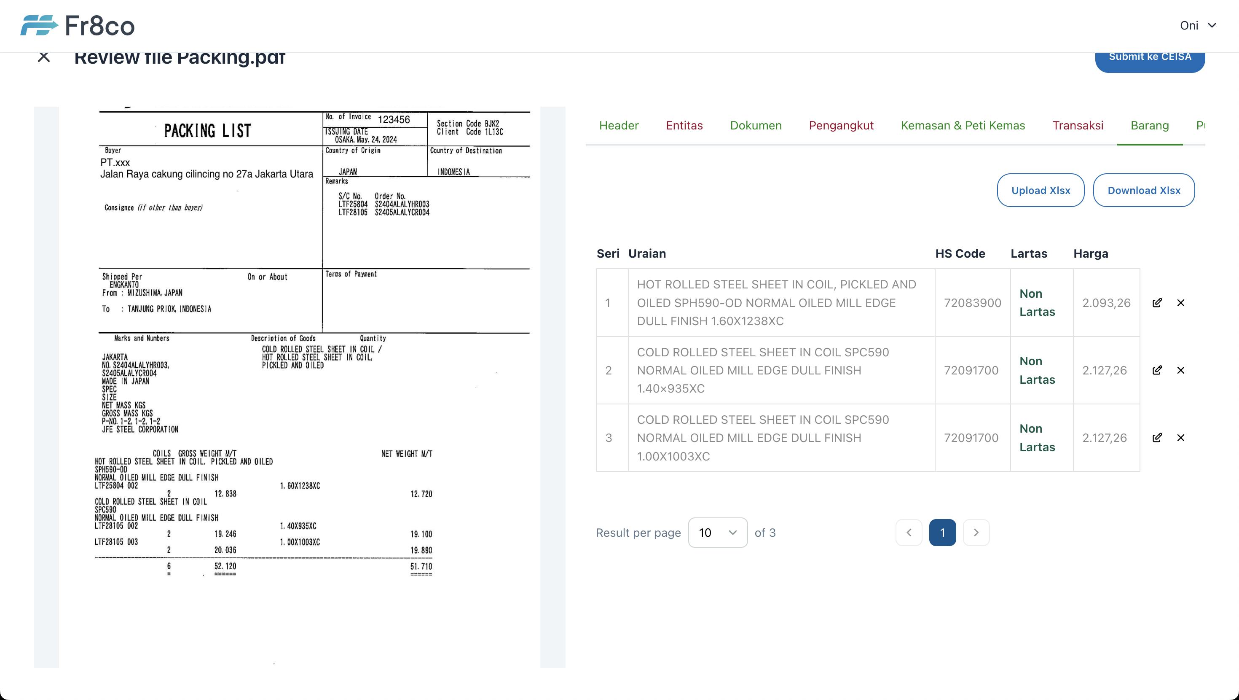Click next page navigation arrow

click(x=976, y=532)
